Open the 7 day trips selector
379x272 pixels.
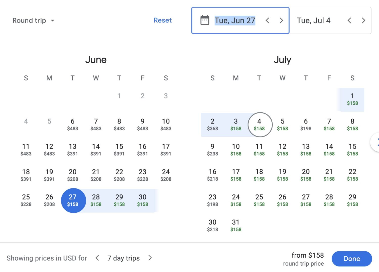123,258
